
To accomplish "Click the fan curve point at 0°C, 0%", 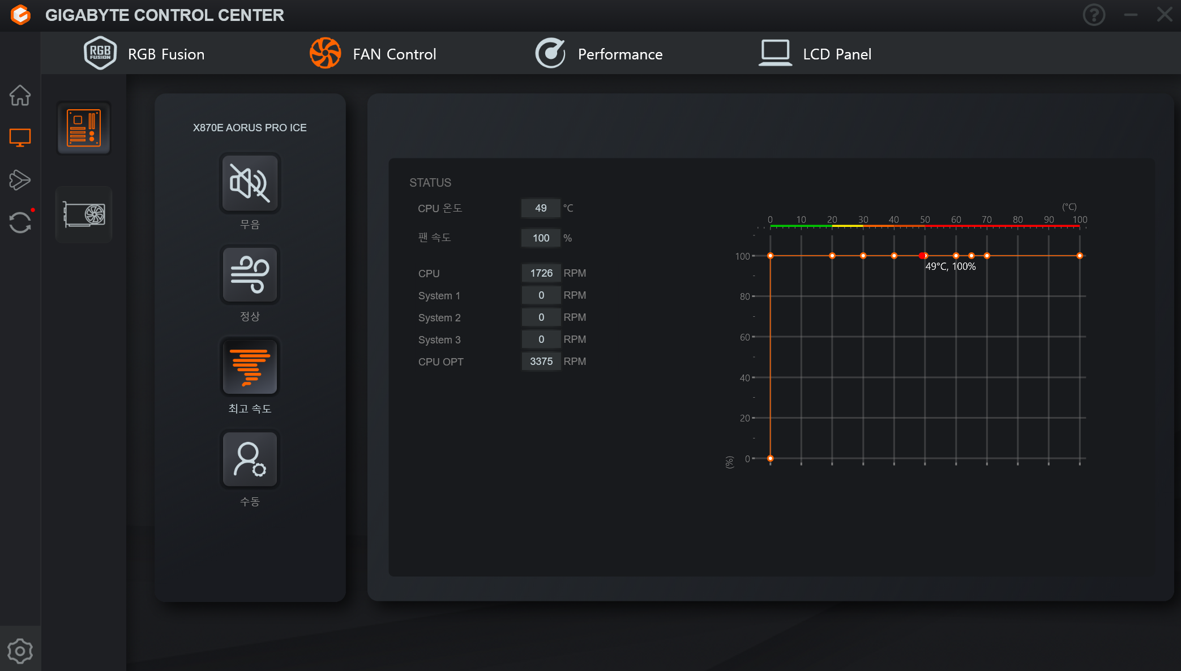I will (x=771, y=458).
